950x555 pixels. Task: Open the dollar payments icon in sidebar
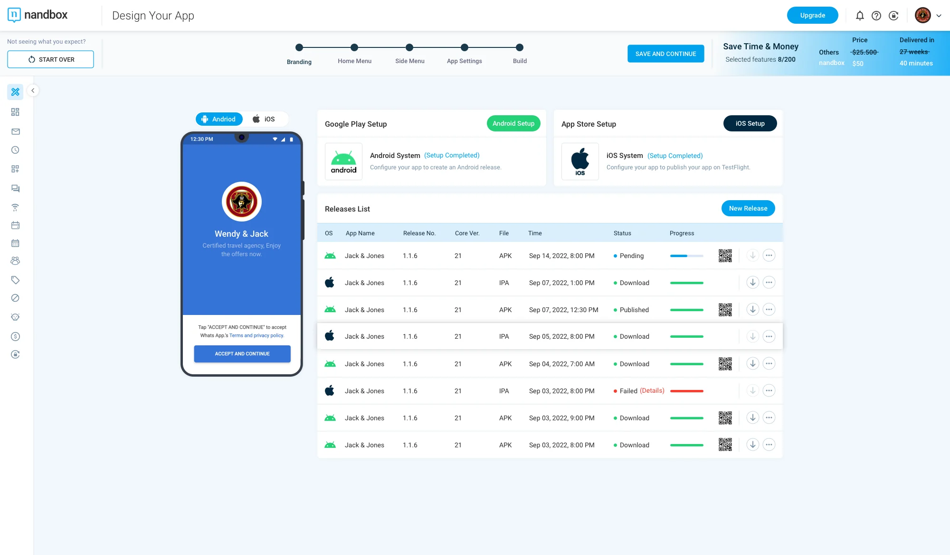pos(15,336)
